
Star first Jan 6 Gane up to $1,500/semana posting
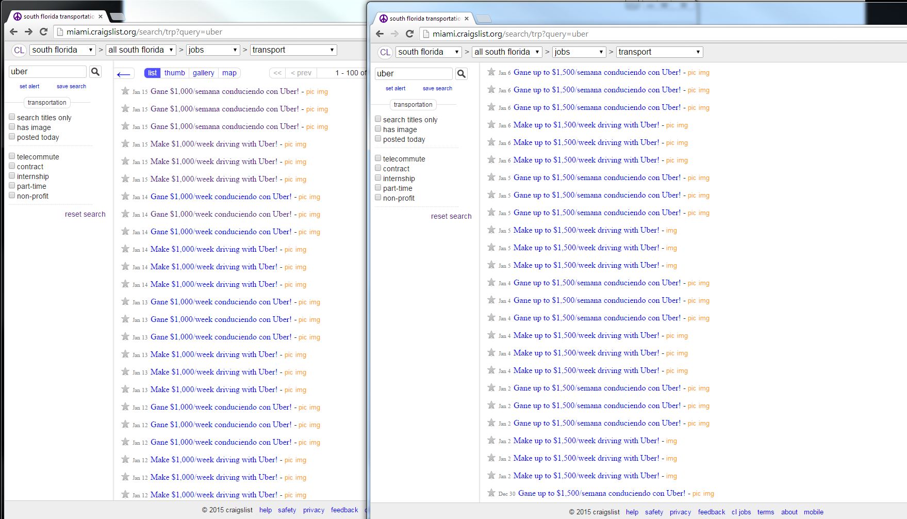tap(491, 72)
